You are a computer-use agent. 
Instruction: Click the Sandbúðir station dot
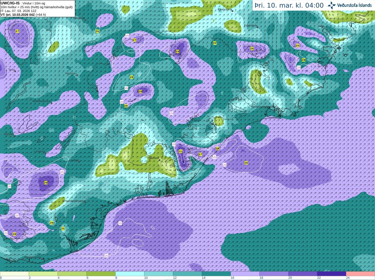(x=85, y=20)
